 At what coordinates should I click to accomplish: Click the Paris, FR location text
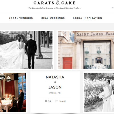pyautogui.click(x=55, y=93)
